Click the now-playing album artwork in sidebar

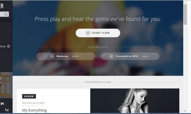click(x=6, y=85)
